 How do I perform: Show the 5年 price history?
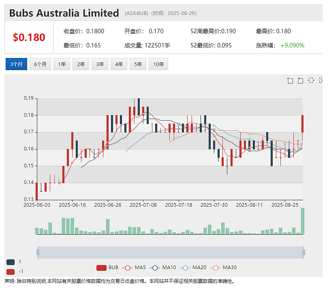point(138,64)
